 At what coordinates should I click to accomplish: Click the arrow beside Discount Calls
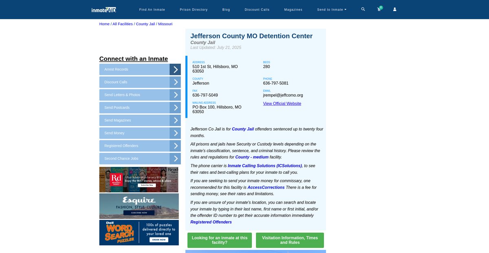[175, 82]
